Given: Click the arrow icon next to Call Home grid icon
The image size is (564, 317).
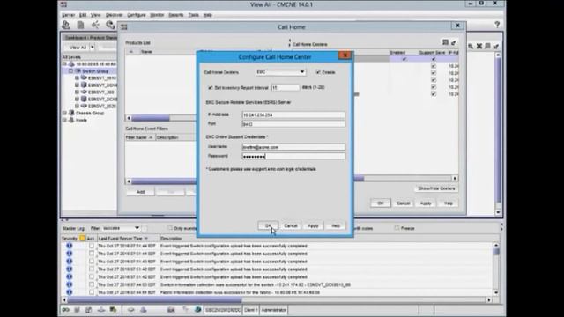Looking at the screenshot, I should tap(454, 43).
